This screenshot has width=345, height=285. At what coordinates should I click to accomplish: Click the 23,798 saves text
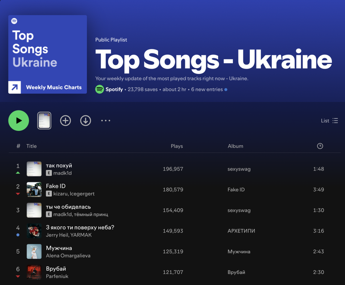[x=143, y=90]
